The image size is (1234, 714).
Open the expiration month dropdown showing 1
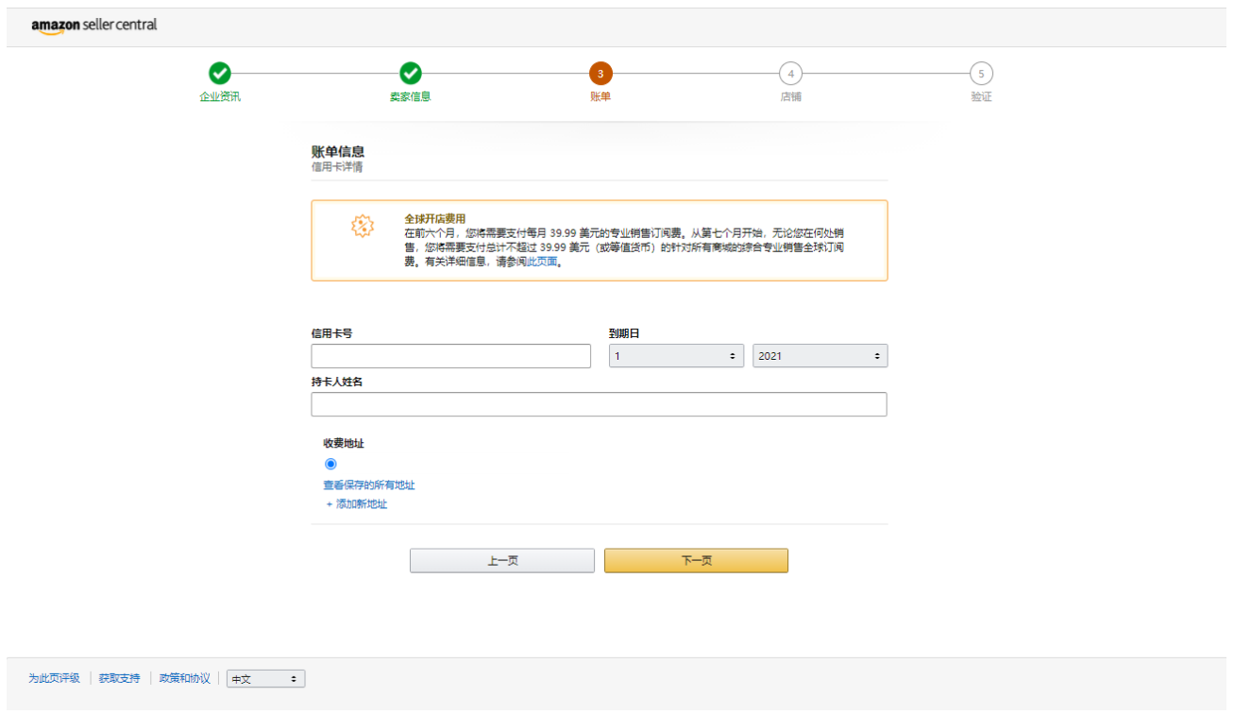point(676,356)
